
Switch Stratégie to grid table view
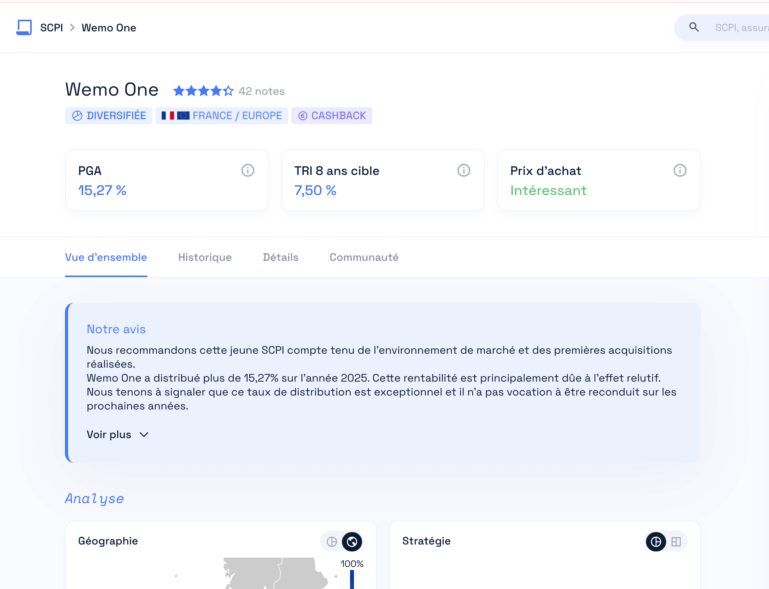tap(676, 542)
